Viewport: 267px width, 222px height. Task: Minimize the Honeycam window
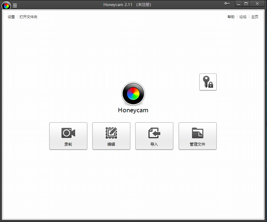[239, 4]
